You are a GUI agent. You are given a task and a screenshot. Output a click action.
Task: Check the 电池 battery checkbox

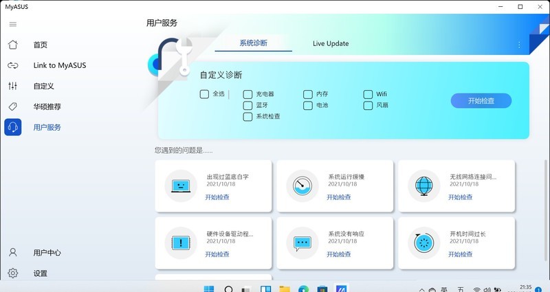coord(307,106)
